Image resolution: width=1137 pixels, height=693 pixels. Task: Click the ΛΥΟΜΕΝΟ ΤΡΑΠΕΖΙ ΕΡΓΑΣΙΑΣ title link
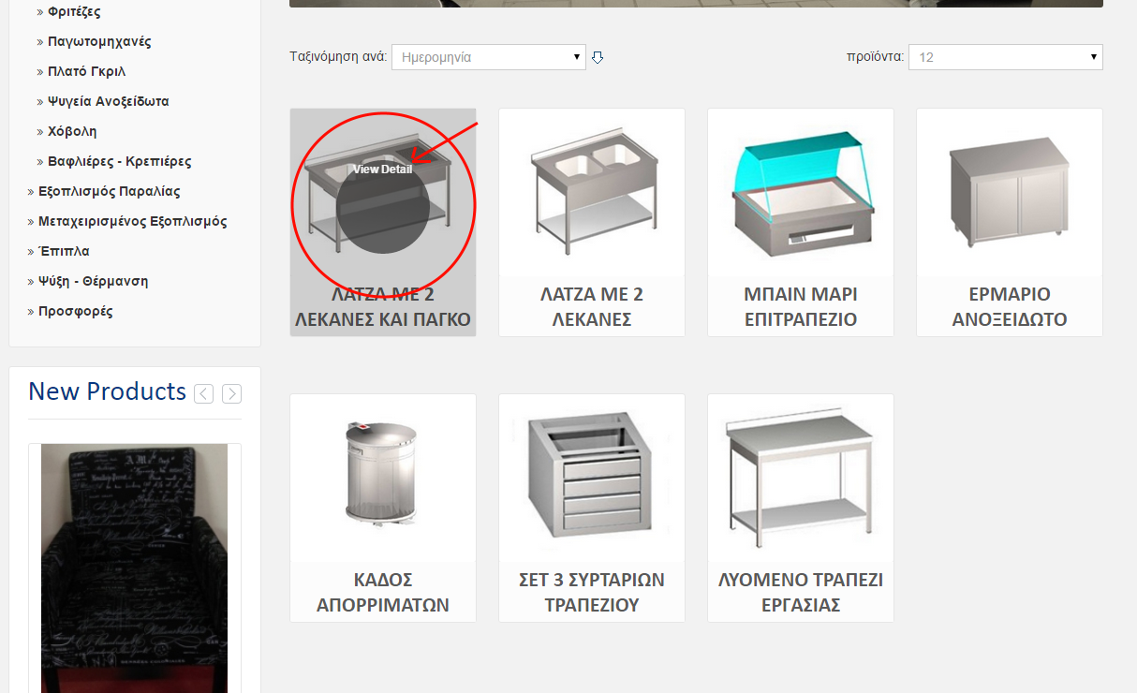(800, 592)
